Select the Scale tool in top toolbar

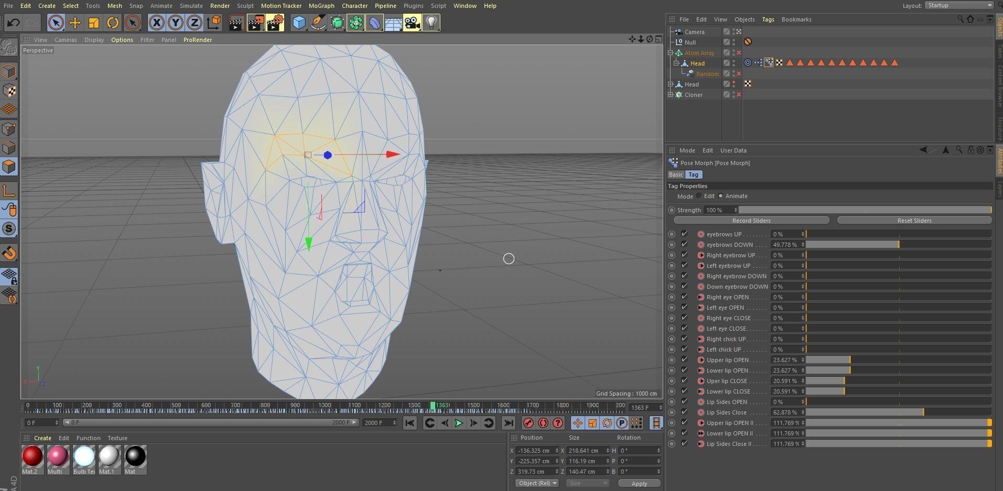coord(94,23)
